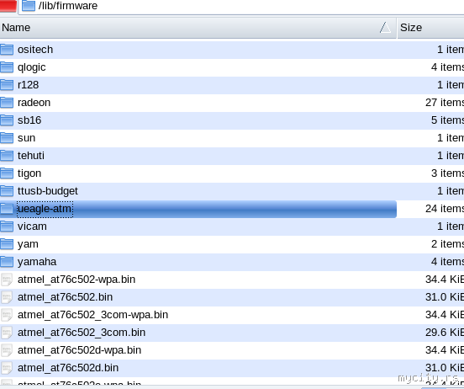The width and height of the screenshot is (464, 389).
Task: Select the radeon folder icon
Action: (7, 103)
